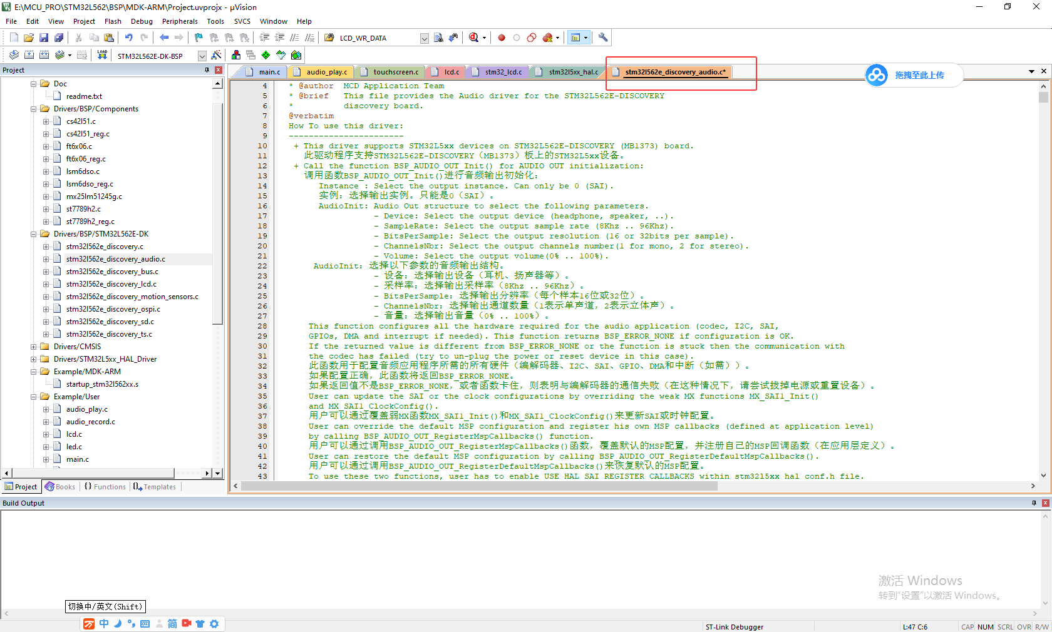Click the Select Software Packs icon
Viewport: 1052px width, 632px height.
(x=281, y=55)
